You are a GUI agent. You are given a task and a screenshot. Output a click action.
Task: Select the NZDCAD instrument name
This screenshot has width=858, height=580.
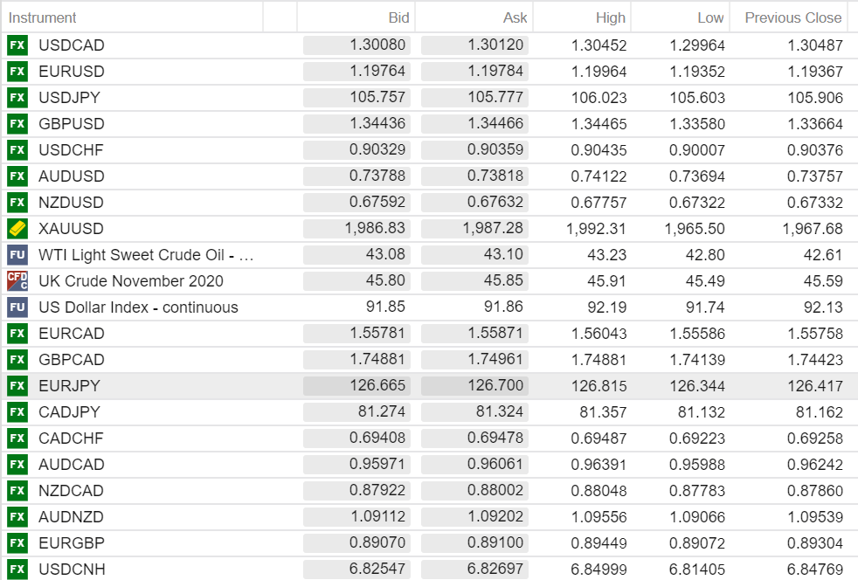(x=71, y=491)
